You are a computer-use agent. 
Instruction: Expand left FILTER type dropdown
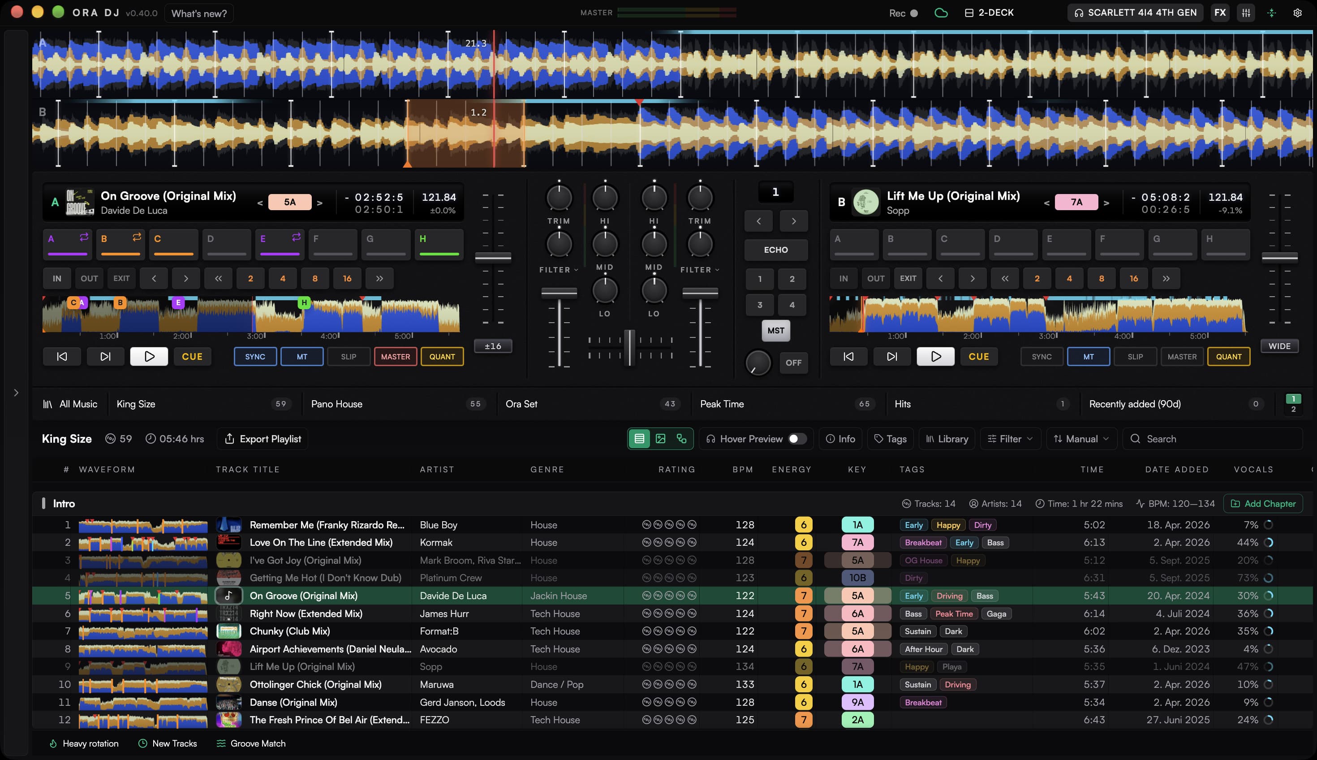tap(559, 270)
